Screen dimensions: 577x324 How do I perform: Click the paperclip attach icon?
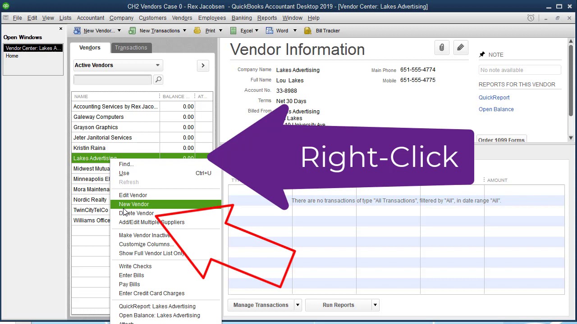tap(442, 48)
